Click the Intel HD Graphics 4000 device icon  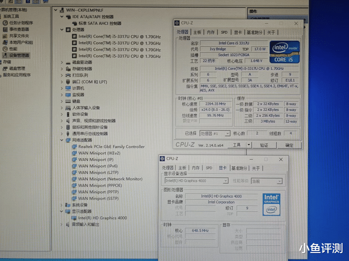click(x=74, y=218)
